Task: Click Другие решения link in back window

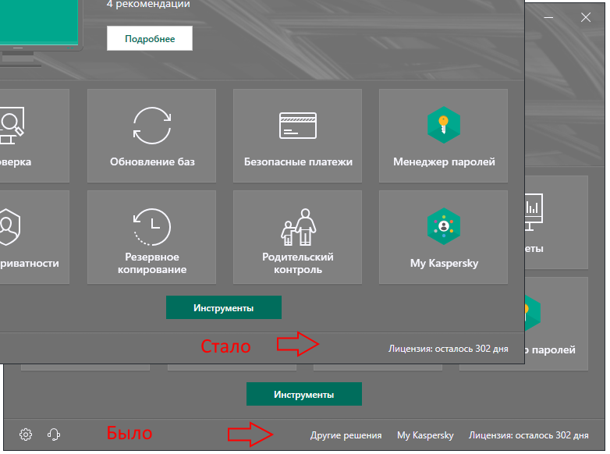Action: click(346, 435)
